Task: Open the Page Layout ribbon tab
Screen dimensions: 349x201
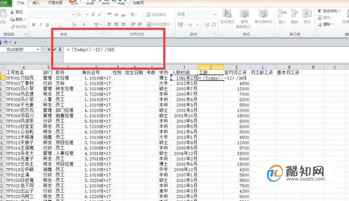Action: click(55, 3)
